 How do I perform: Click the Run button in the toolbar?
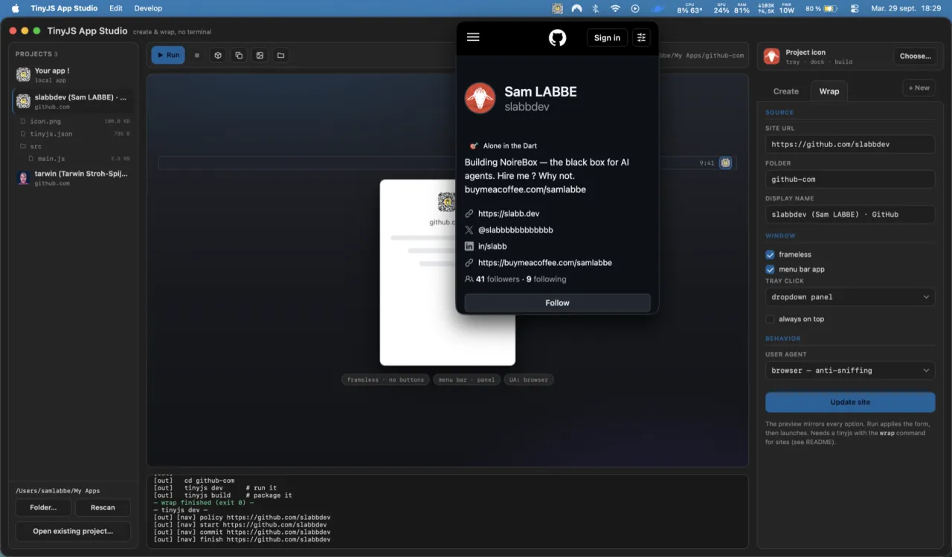[168, 55]
